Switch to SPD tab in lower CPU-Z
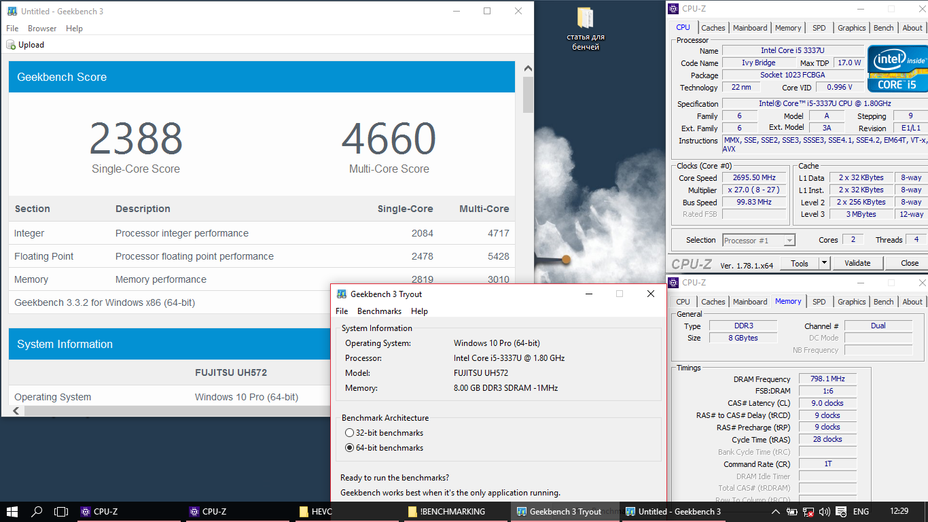 [819, 302]
